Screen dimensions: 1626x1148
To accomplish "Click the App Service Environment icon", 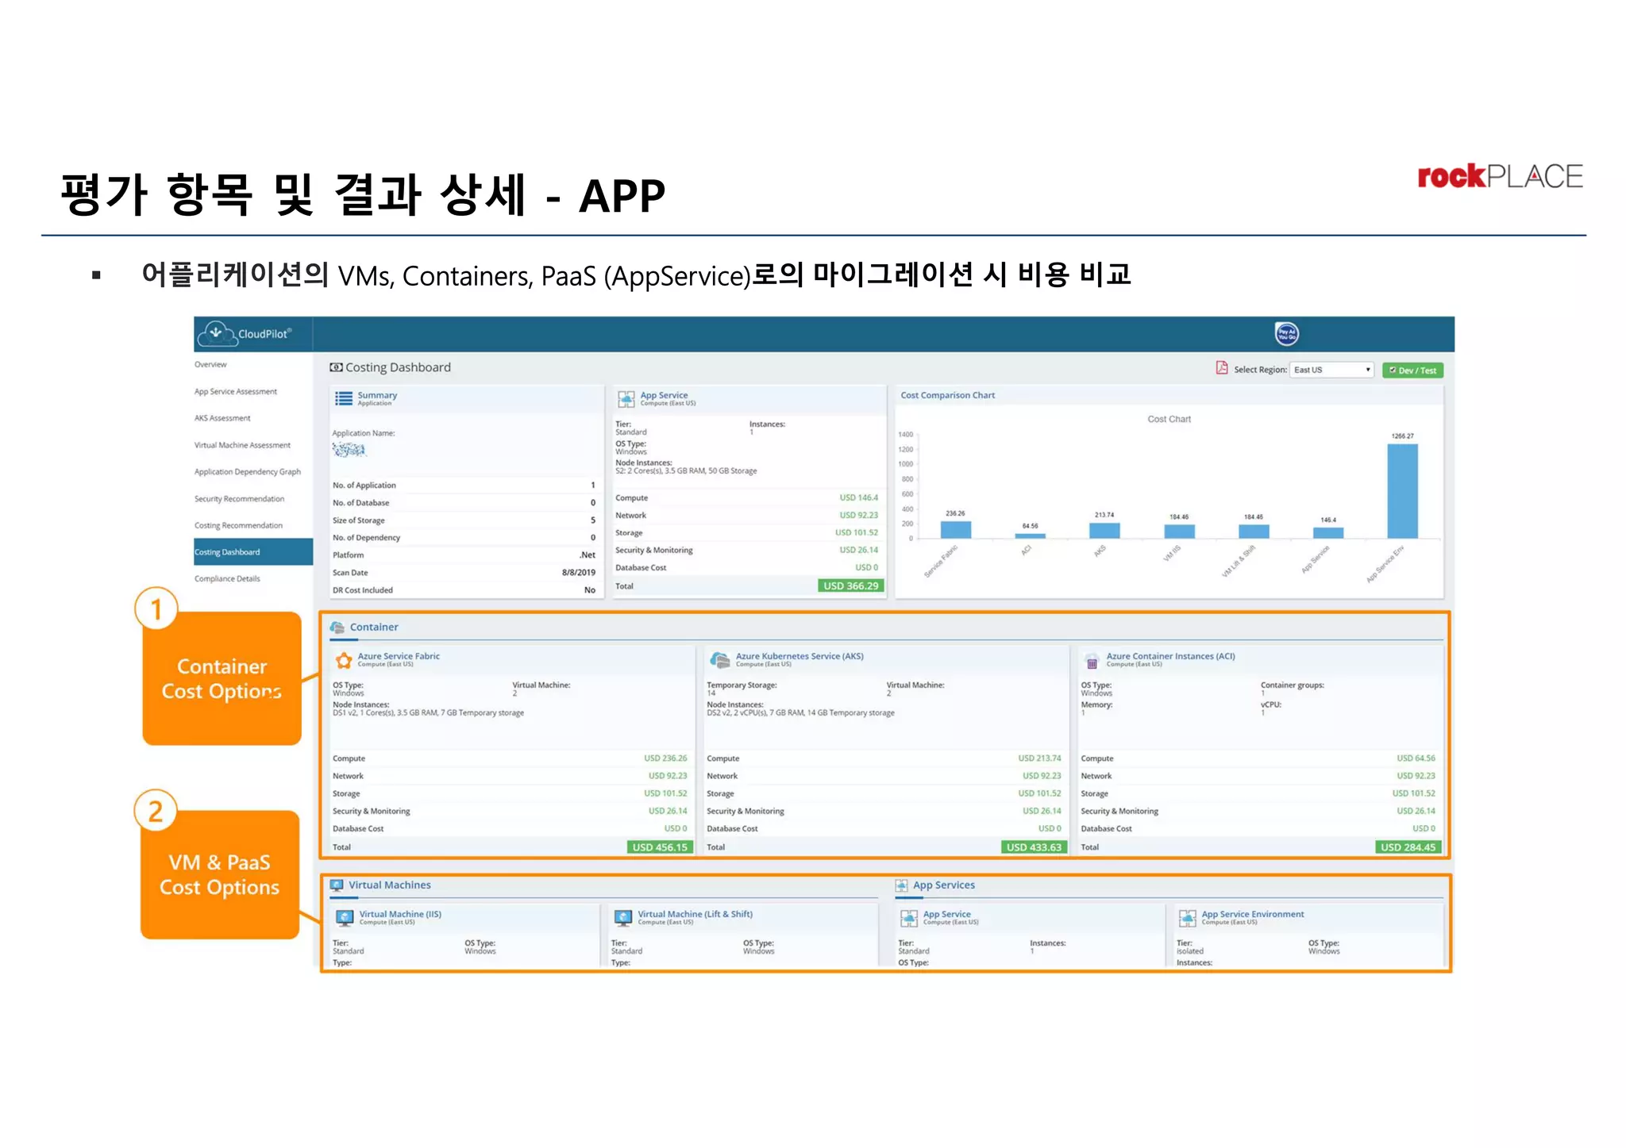I will 1187,918.
